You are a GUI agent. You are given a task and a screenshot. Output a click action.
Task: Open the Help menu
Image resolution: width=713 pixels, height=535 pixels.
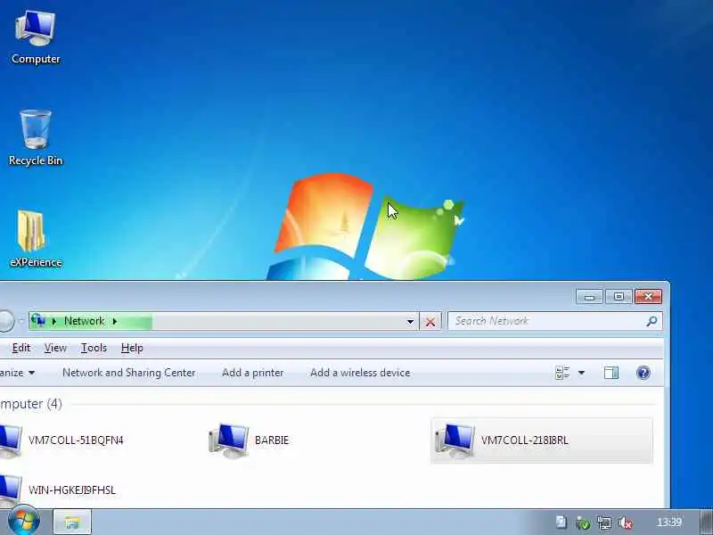(132, 348)
